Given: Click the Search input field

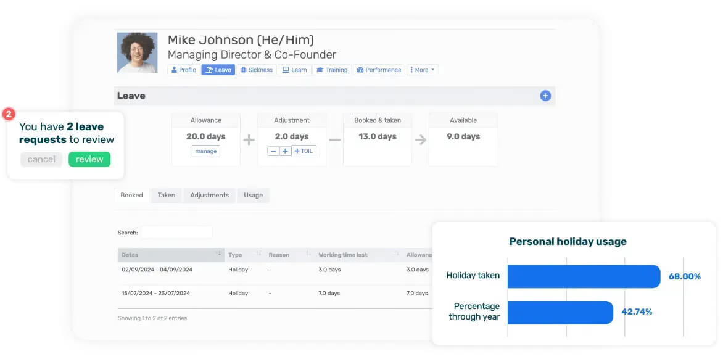Looking at the screenshot, I should 177,233.
